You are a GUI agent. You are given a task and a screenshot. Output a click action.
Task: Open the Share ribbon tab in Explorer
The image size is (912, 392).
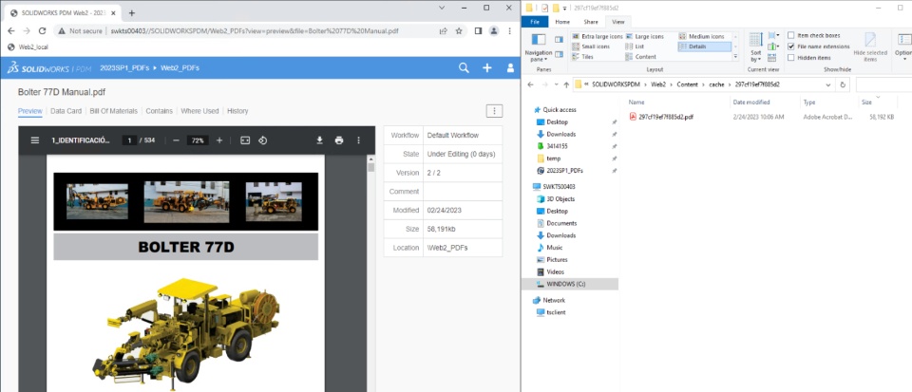591,22
